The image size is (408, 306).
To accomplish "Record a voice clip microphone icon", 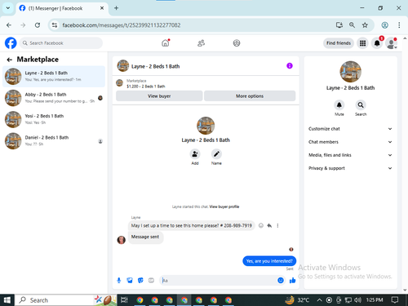I will click(x=119, y=281).
